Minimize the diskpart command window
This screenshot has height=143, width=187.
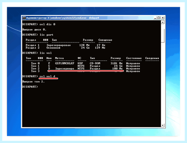coord(155,18)
